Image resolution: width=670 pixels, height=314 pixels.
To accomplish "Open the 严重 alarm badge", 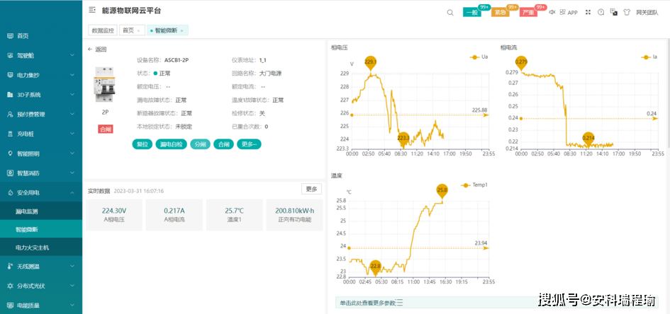I will pos(529,12).
